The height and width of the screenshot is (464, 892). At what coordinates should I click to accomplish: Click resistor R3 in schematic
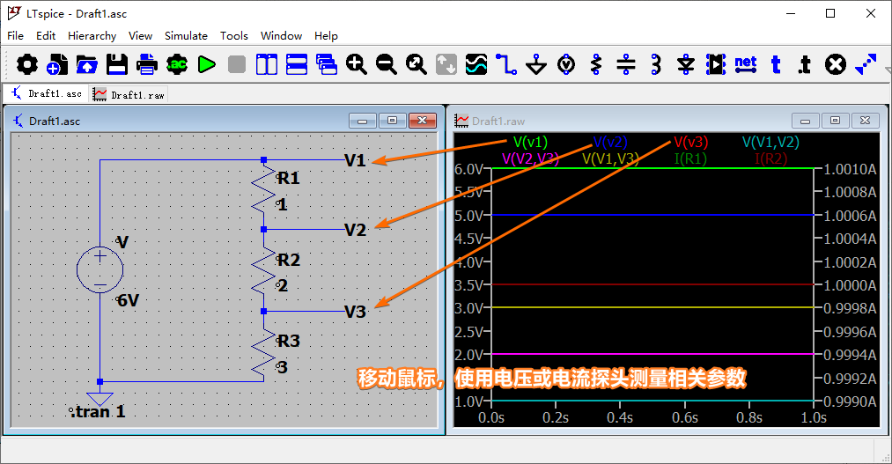[263, 354]
